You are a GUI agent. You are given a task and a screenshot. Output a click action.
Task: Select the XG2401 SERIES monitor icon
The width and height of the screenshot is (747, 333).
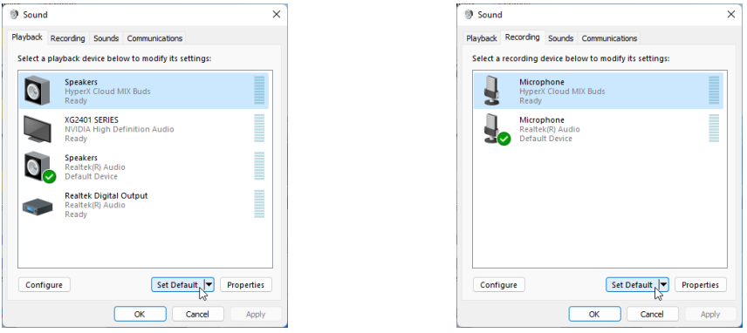click(38, 128)
